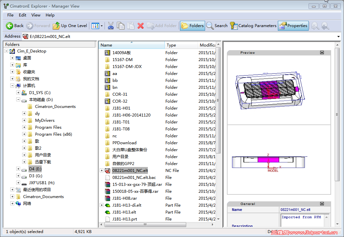Open the view mode dropdown arrow
344x237 pixels.
pos(102,26)
